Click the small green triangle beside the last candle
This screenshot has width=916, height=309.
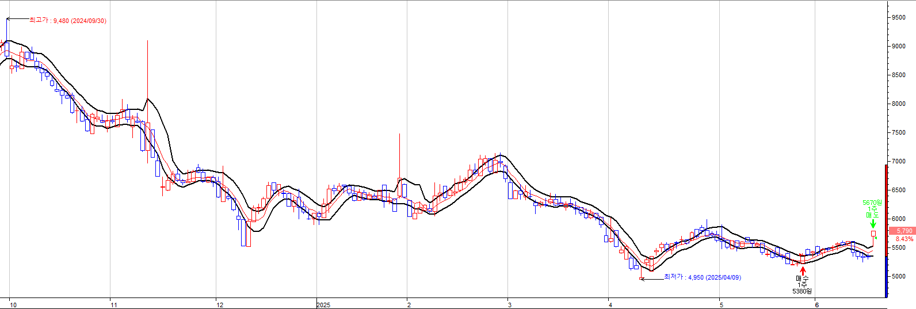[876, 238]
